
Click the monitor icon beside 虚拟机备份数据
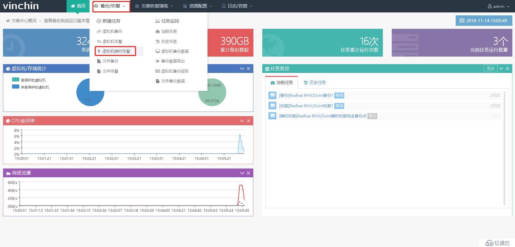[158, 51]
